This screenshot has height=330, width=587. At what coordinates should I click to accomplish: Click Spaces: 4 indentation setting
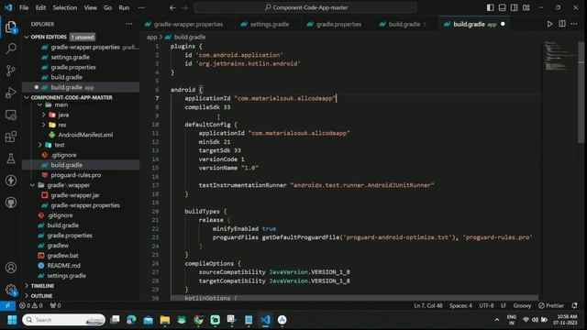[460, 305]
